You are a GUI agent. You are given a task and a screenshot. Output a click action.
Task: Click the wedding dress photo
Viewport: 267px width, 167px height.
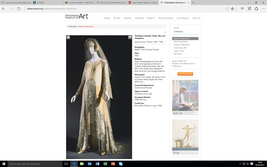click(x=99, y=97)
